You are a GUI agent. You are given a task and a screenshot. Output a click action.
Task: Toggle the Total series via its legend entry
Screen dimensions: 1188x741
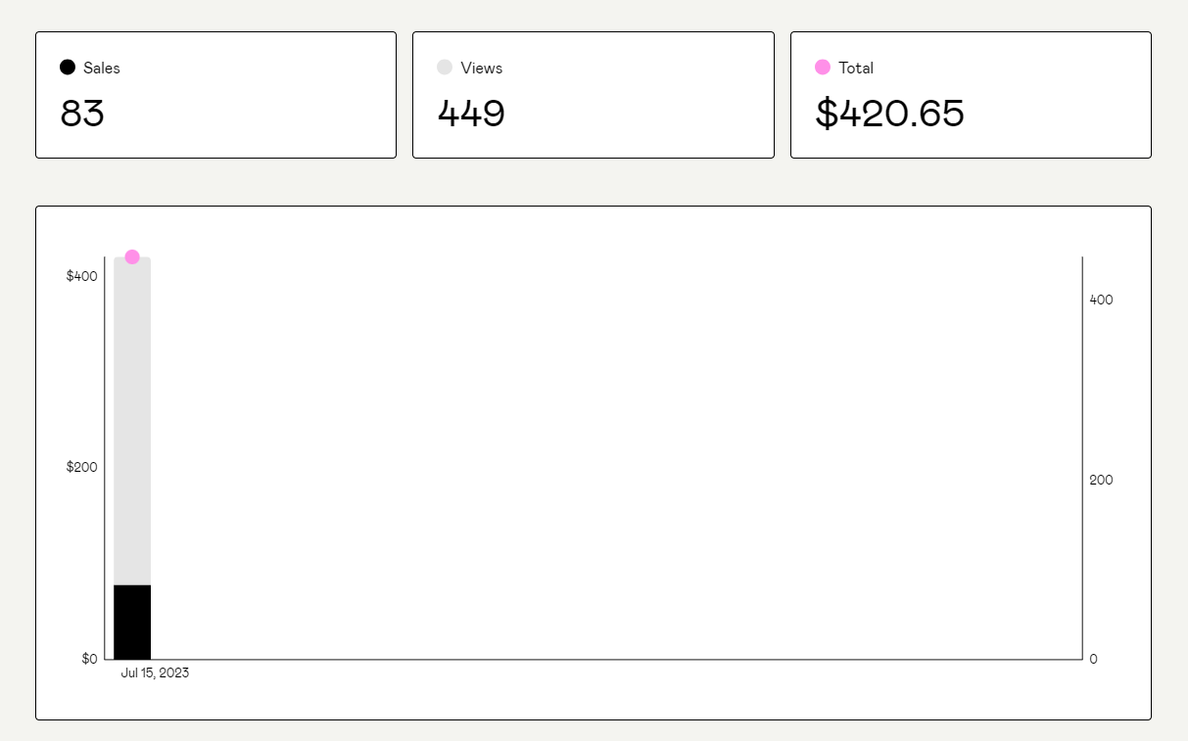pos(856,68)
